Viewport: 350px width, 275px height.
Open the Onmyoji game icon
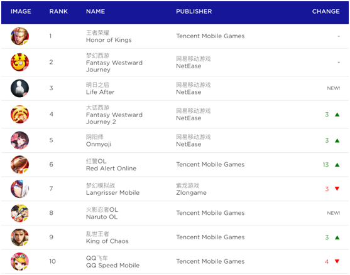click(19, 140)
